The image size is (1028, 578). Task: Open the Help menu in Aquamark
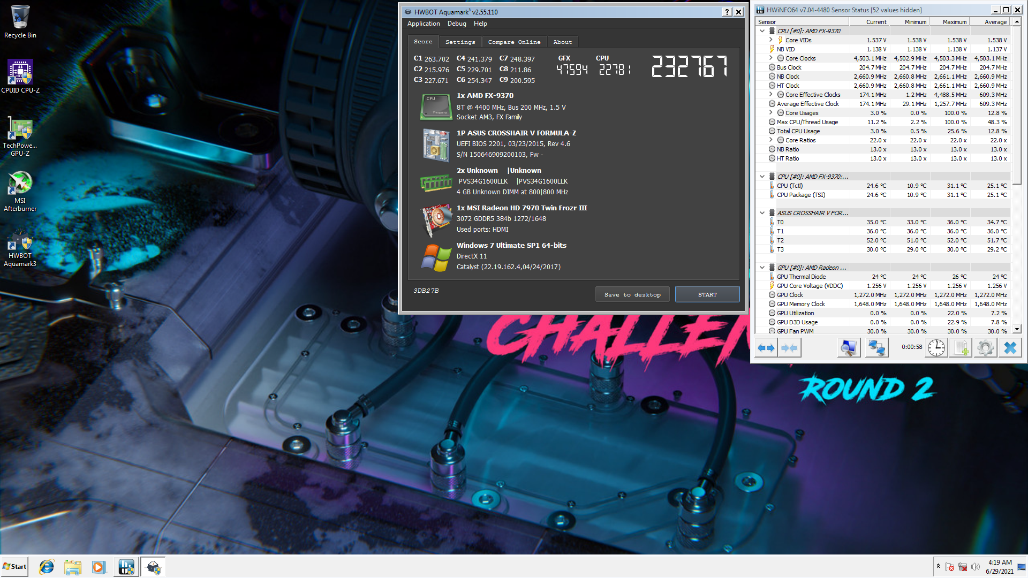pos(480,24)
